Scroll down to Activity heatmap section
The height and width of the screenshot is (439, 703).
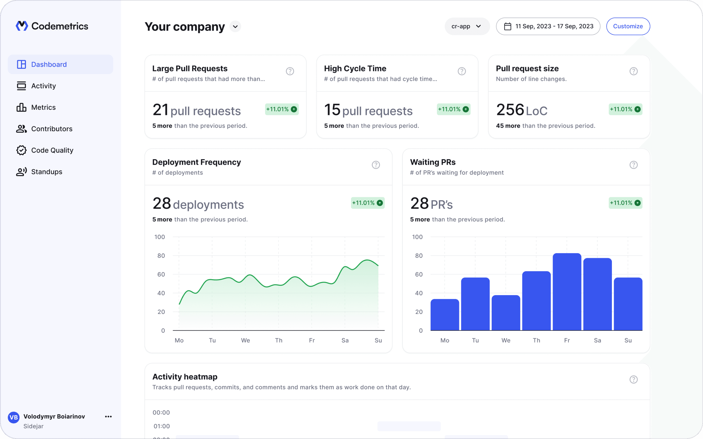point(185,376)
